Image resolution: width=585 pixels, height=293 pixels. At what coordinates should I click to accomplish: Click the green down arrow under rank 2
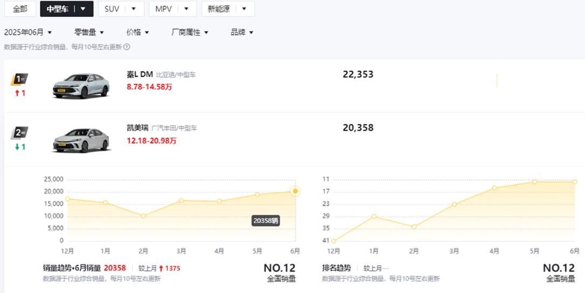click(17, 147)
